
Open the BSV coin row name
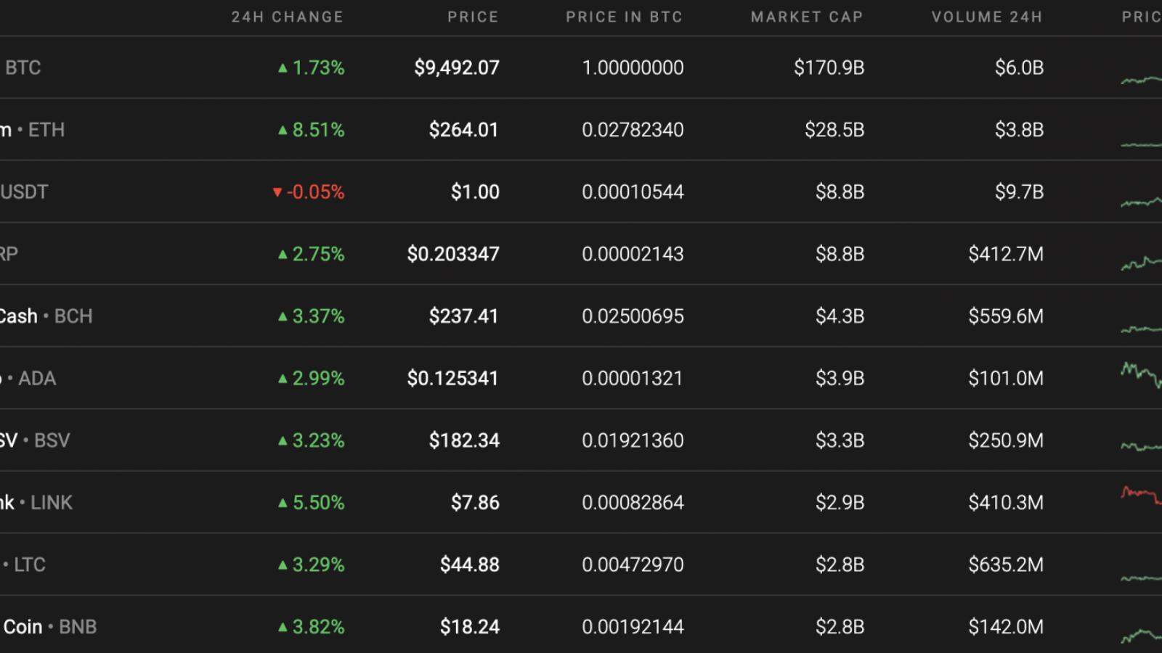[x=35, y=440]
